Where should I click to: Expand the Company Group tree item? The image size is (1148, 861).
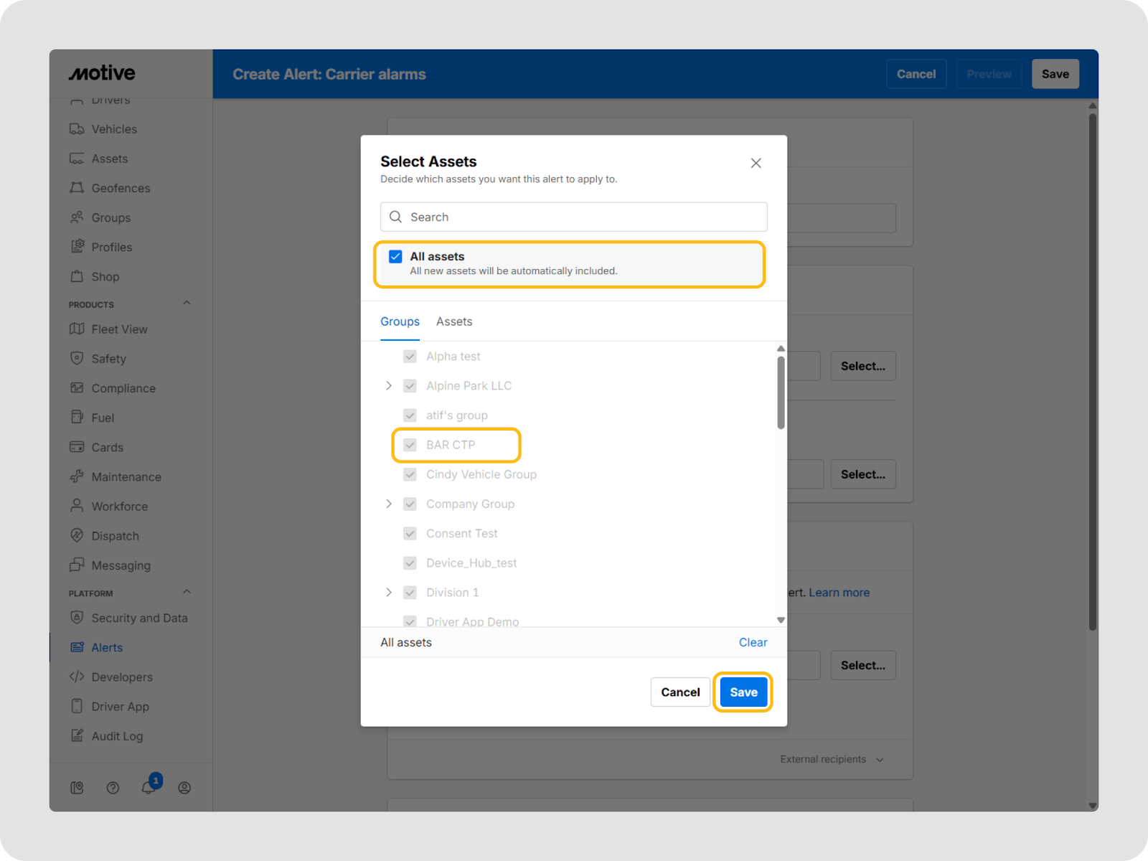tap(389, 504)
